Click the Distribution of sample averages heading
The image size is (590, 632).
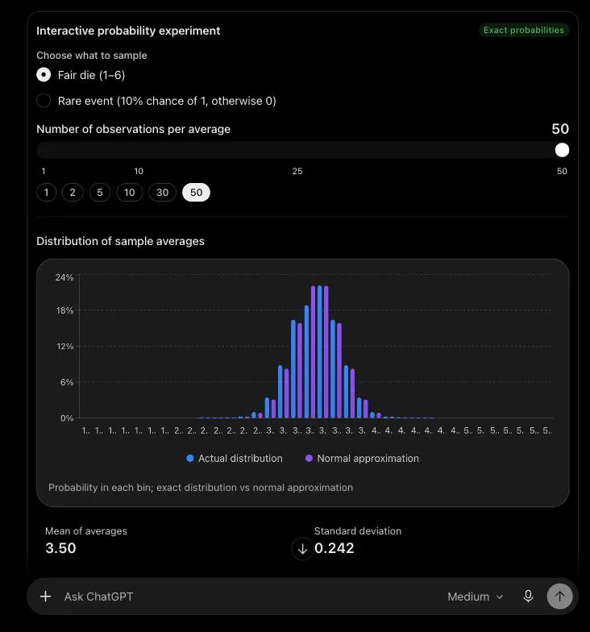coord(121,241)
